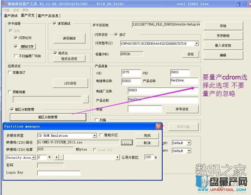Click the partition slider right arrow
The width and height of the screenshot is (251, 195).
pyautogui.click(x=118, y=157)
